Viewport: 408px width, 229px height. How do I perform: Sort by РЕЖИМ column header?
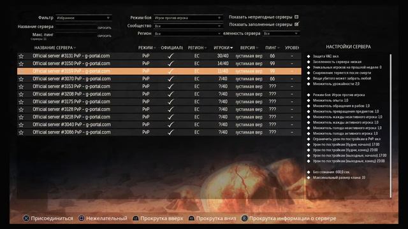click(x=147, y=48)
